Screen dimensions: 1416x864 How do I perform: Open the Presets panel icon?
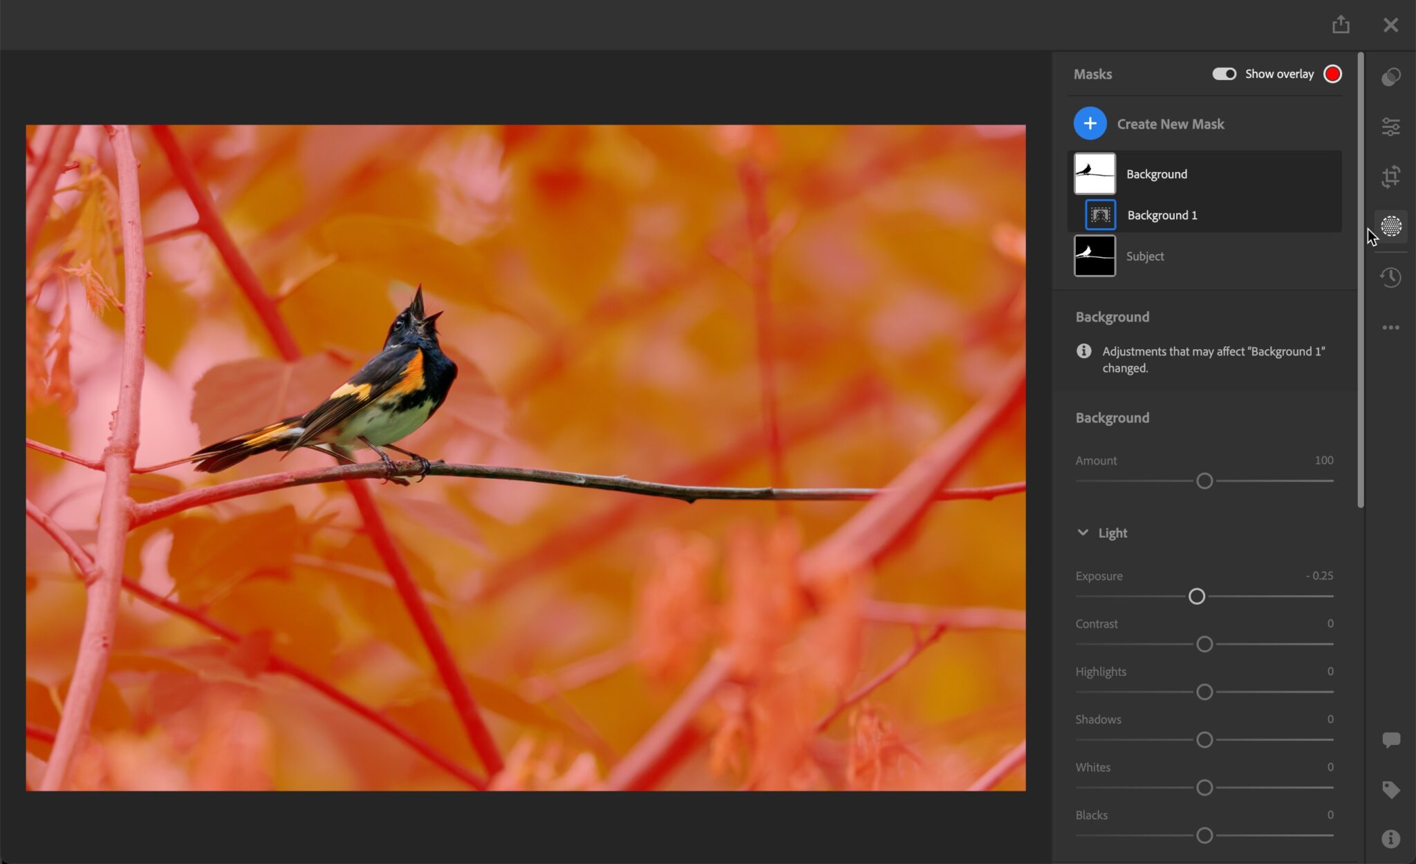(1390, 77)
